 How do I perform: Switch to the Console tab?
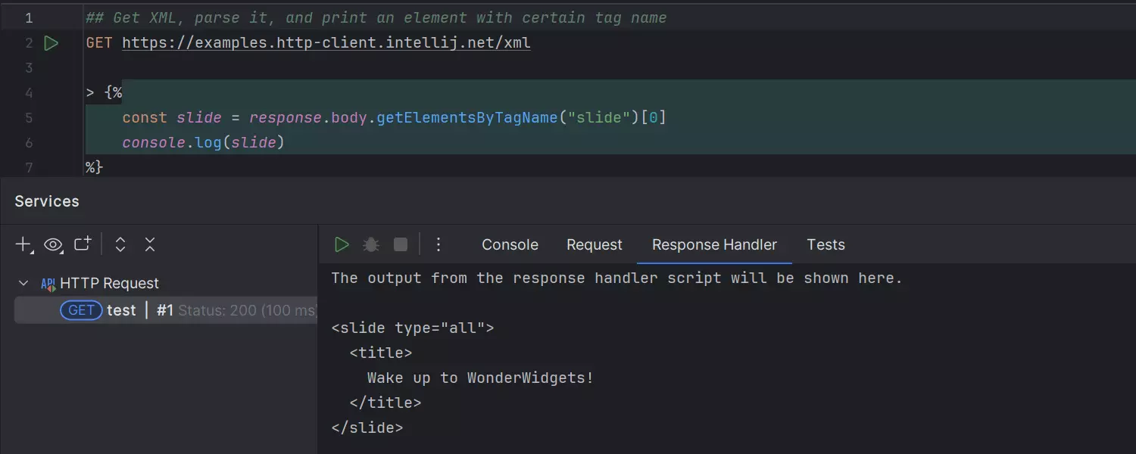tap(510, 244)
